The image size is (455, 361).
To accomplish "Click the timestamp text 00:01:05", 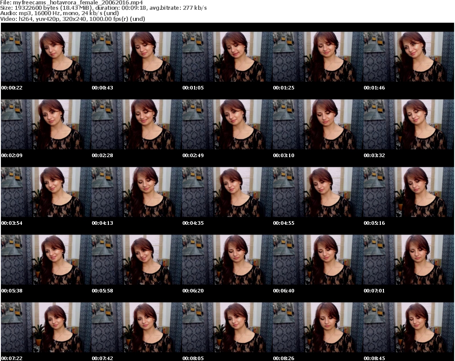I will pos(193,88).
